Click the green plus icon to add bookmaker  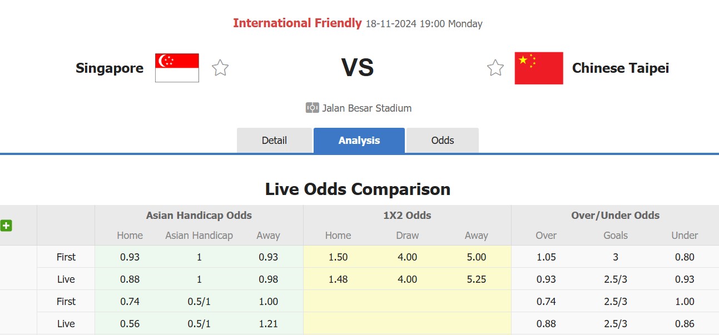click(x=7, y=226)
